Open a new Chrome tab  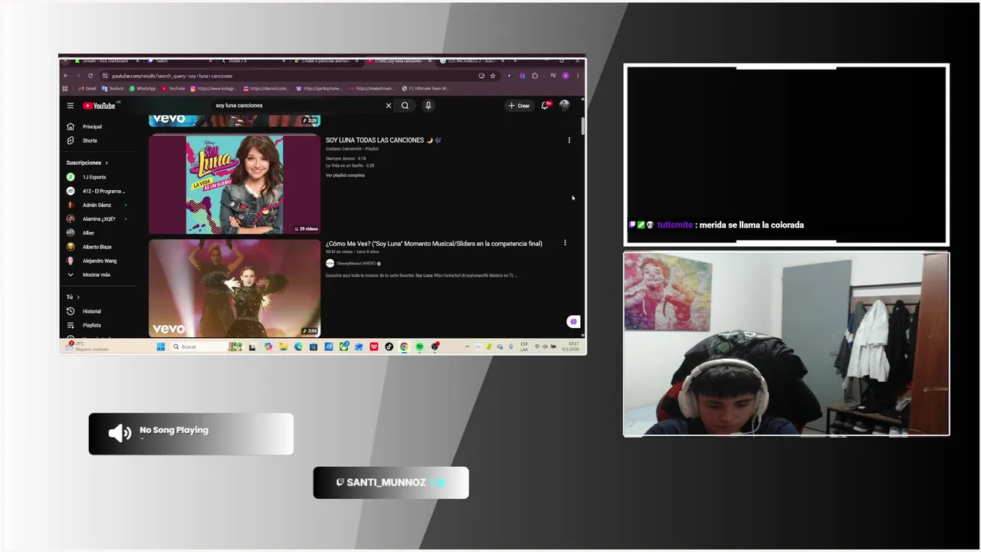(515, 61)
